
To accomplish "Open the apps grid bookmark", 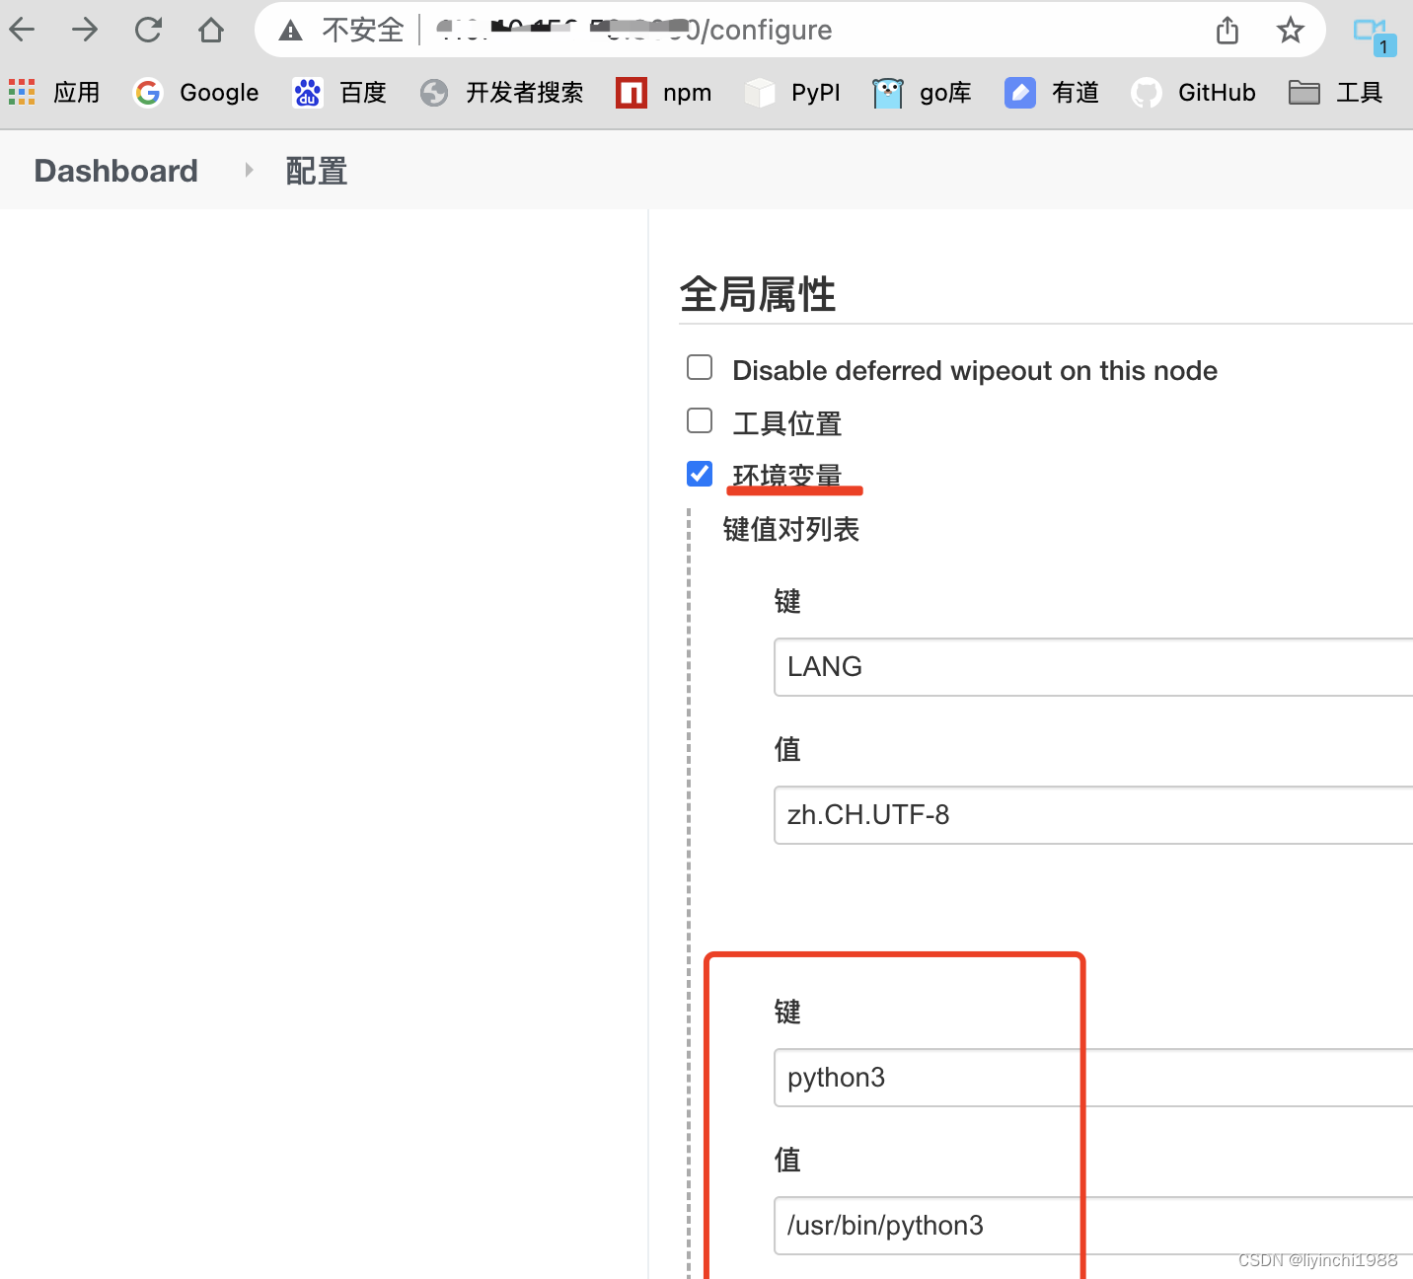I will [54, 93].
